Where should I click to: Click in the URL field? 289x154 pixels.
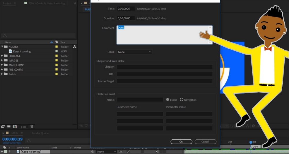point(164,74)
